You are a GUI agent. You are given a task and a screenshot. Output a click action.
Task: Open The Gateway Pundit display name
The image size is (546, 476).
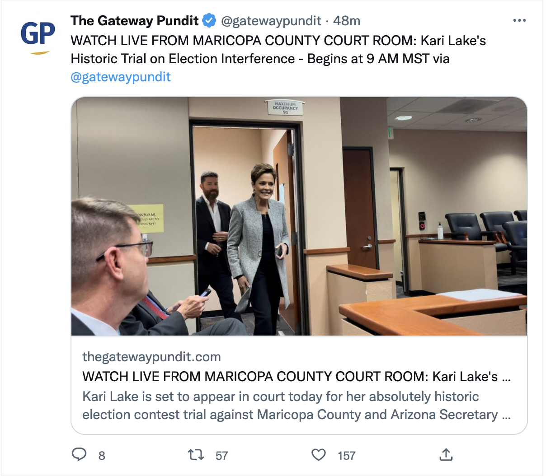pyautogui.click(x=135, y=21)
